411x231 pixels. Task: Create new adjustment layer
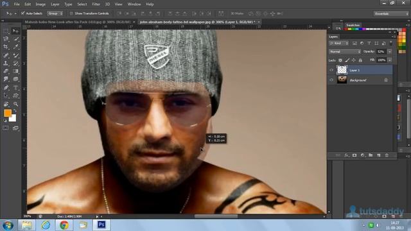click(362, 155)
